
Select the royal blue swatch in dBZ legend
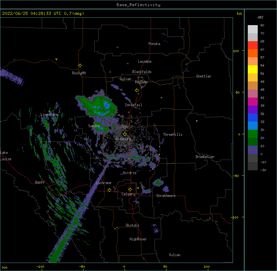[253, 117]
